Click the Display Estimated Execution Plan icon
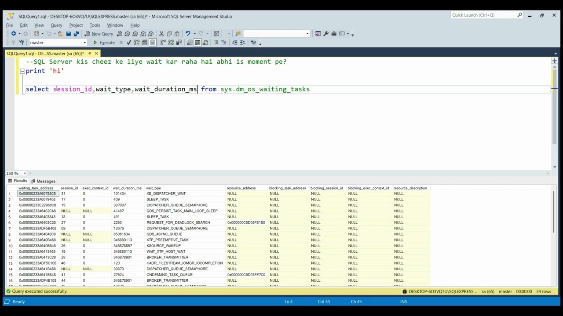The height and width of the screenshot is (316, 563). coord(137,42)
